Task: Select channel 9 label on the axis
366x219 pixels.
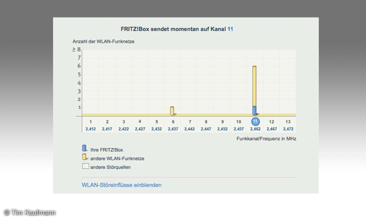Action: tap(222, 122)
